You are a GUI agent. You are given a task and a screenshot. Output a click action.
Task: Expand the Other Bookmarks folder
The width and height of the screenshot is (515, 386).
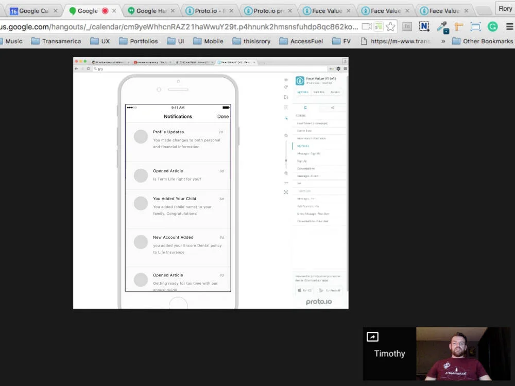coord(481,41)
